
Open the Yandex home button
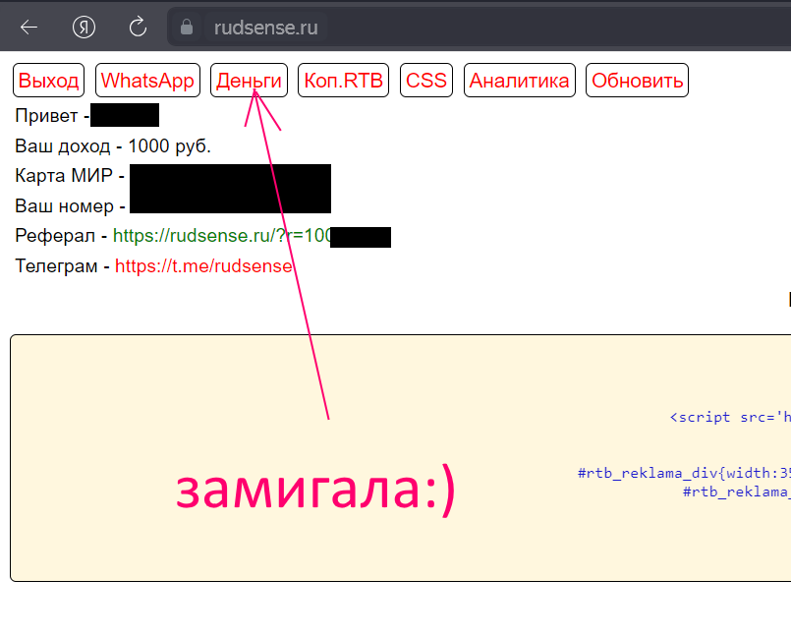point(84,28)
